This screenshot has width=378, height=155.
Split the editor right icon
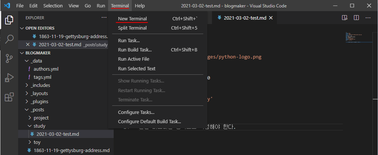[356, 18]
